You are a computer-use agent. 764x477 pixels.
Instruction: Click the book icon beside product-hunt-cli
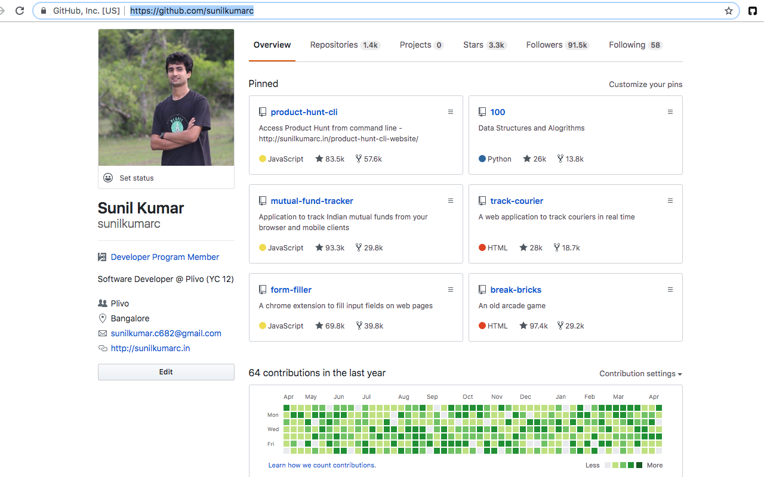(263, 111)
